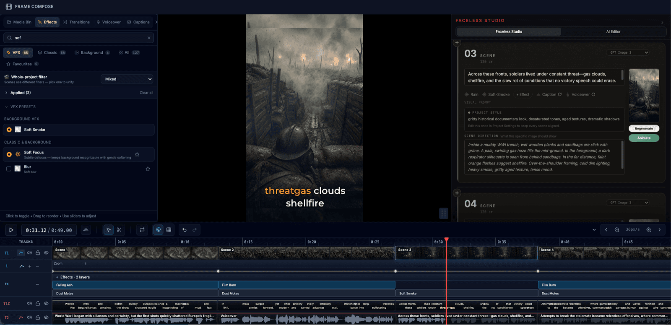
Task: Hide voiceover track T2
Action: pos(46,317)
